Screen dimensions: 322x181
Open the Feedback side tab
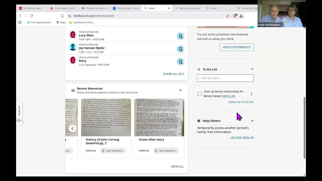pyautogui.click(x=19, y=114)
